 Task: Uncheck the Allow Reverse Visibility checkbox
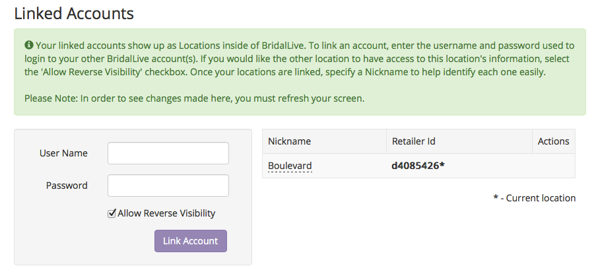(x=112, y=213)
